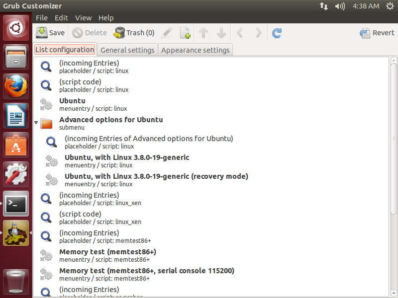Click the reload configuration icon

[x=277, y=33]
